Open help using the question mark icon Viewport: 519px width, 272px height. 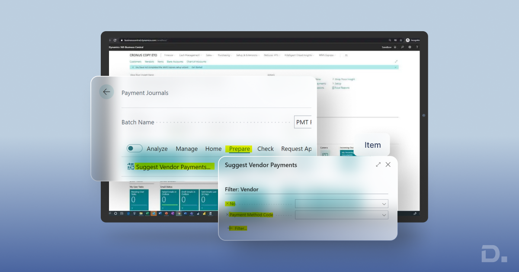[x=416, y=47]
